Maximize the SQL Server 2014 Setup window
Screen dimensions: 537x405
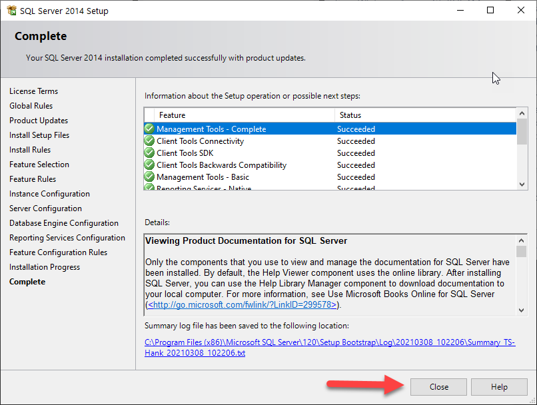coord(490,10)
